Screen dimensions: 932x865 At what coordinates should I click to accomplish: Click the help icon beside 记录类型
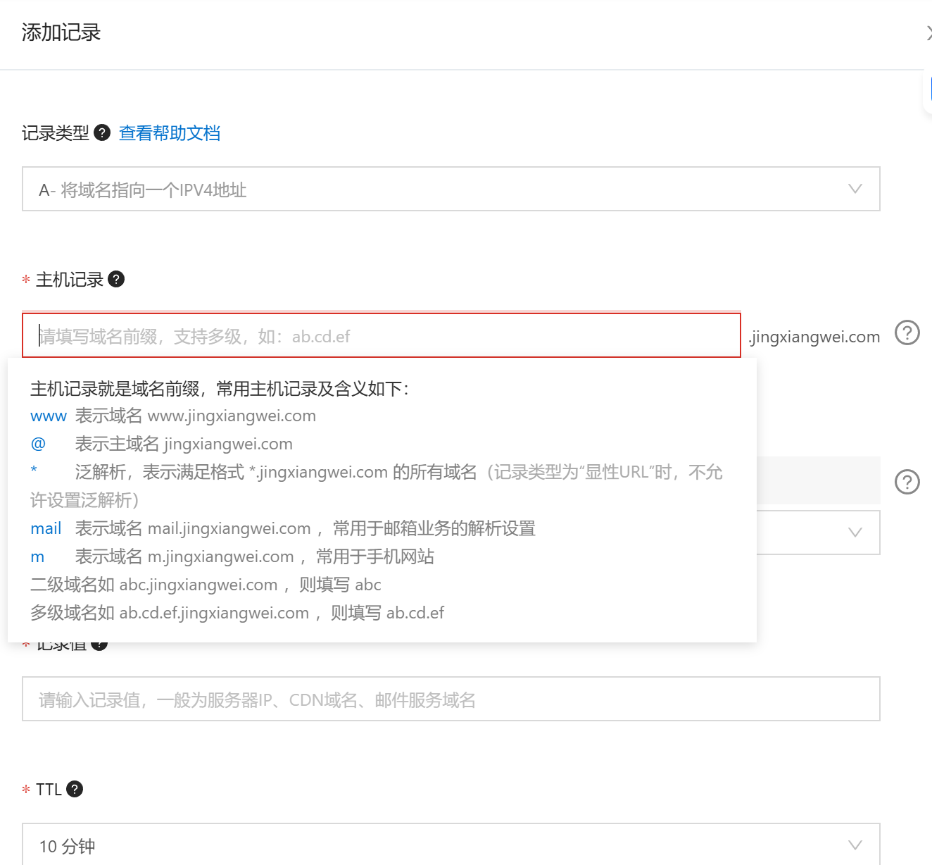[102, 132]
